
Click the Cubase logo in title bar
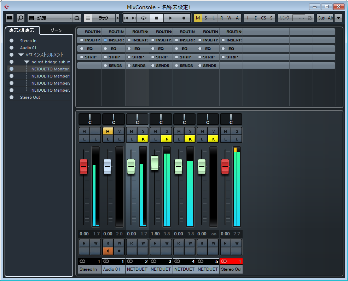[6, 7]
